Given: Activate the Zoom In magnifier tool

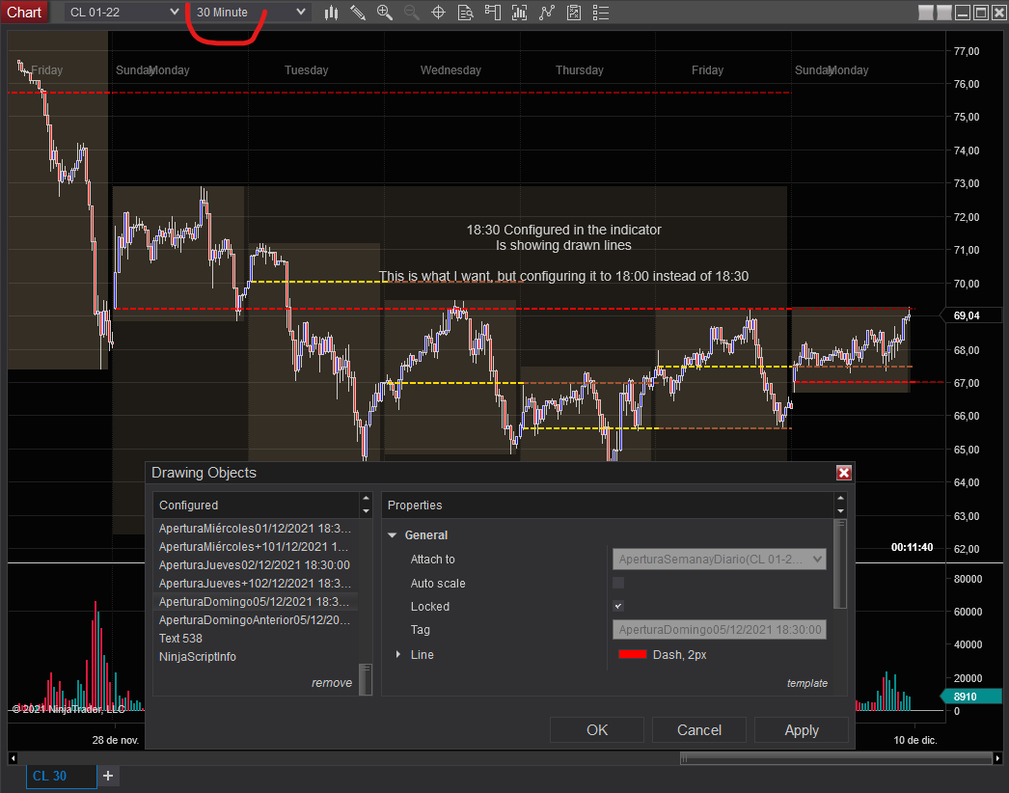Looking at the screenshot, I should [385, 13].
